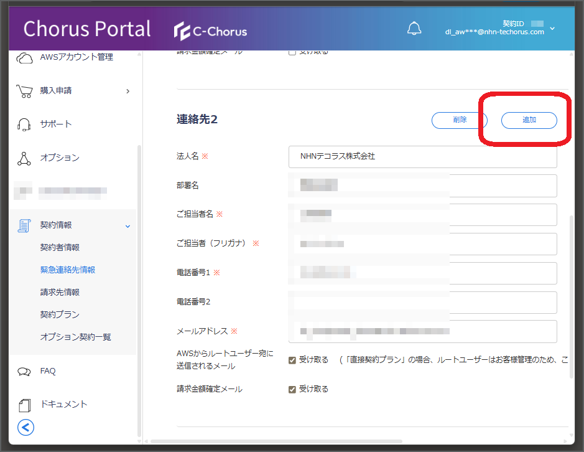Uncheck AWSルートユーザー宛メール 受け取る checkbox
The width and height of the screenshot is (584, 452).
coord(292,360)
